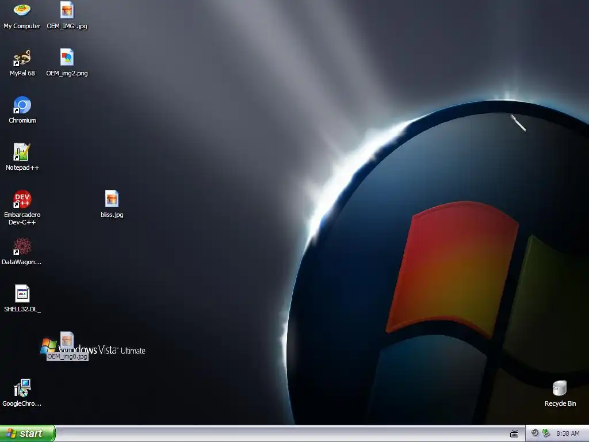
Task: Click the 'Chromium' label text
Action: click(x=22, y=120)
